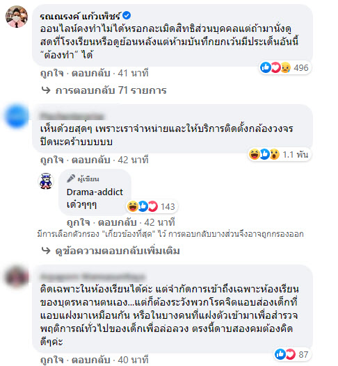Open the Drama-addict name link
This screenshot has width=338, height=366.
[x=95, y=192]
